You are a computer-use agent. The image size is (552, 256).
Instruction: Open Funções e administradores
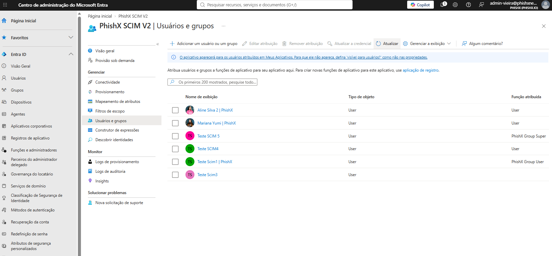34,150
